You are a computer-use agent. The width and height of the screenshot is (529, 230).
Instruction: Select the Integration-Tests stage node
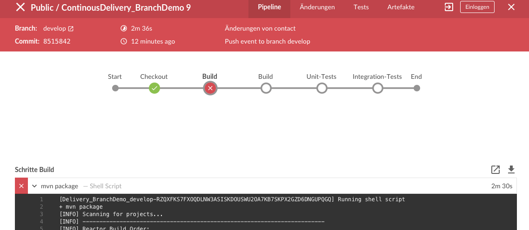click(x=377, y=89)
